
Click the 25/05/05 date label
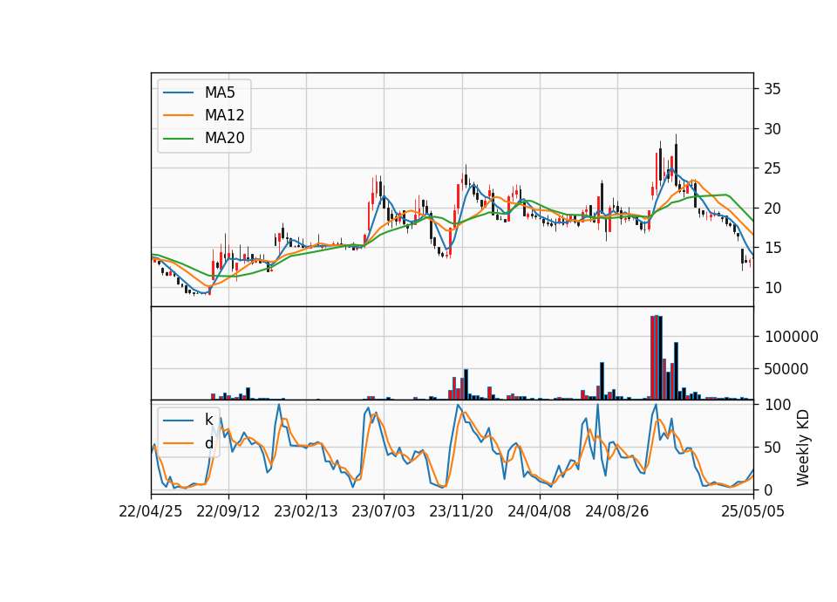(x=753, y=511)
